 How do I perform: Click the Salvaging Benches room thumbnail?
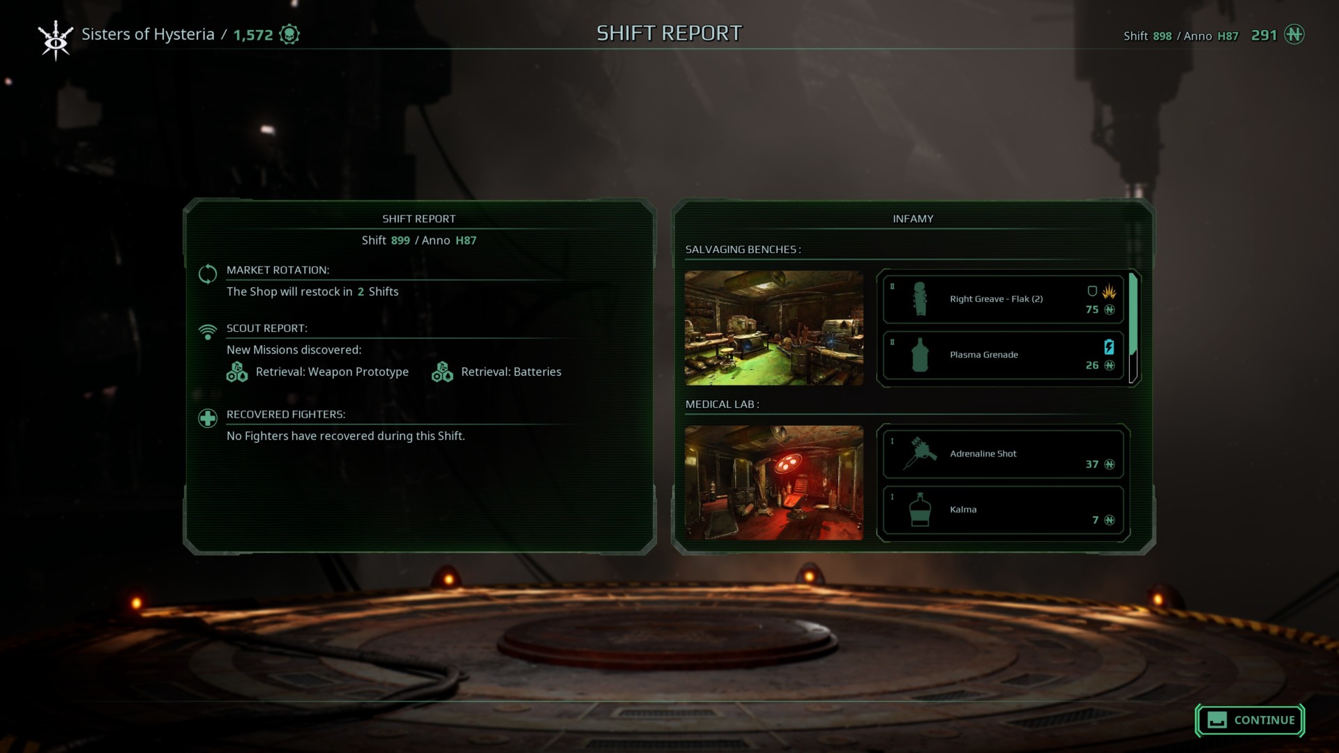click(773, 328)
